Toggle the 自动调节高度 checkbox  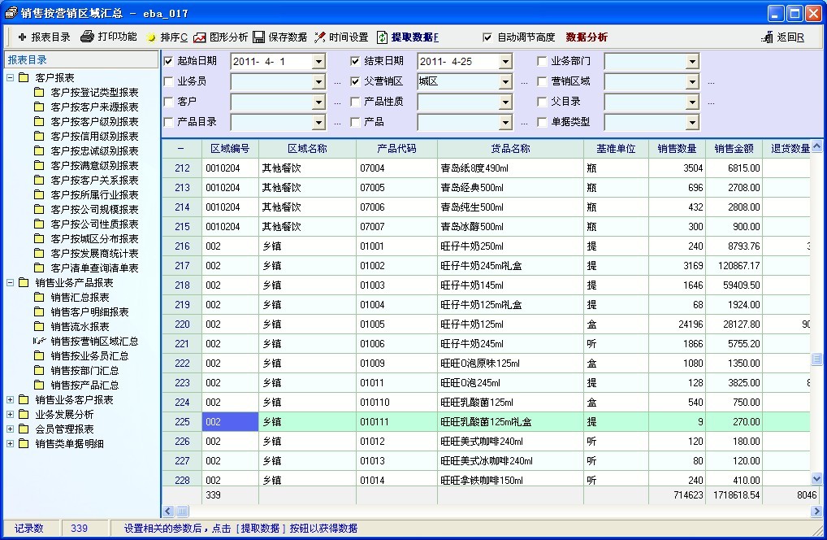click(487, 37)
